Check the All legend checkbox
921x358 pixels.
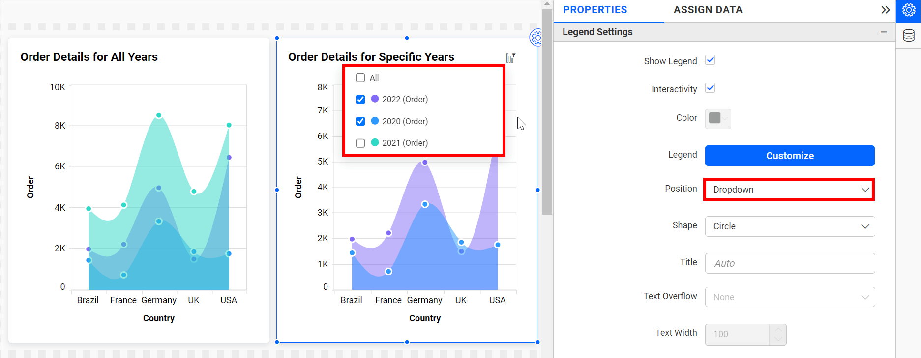point(360,78)
